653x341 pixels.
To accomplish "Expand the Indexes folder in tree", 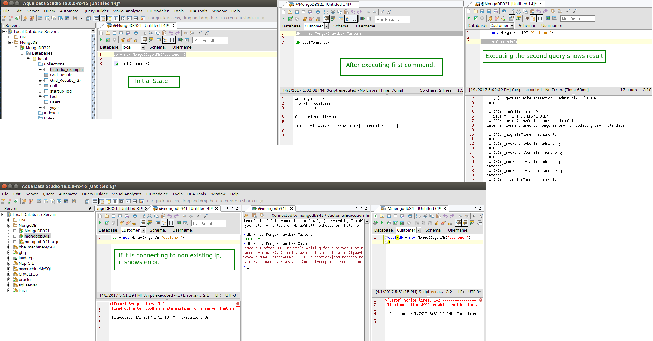I will (34, 113).
